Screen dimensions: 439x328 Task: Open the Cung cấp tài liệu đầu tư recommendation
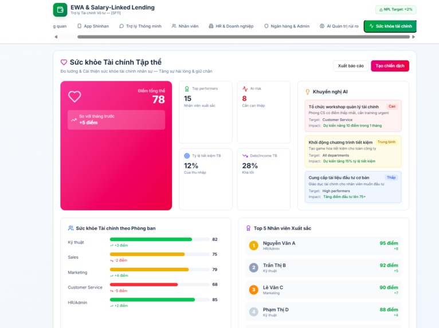click(353, 187)
